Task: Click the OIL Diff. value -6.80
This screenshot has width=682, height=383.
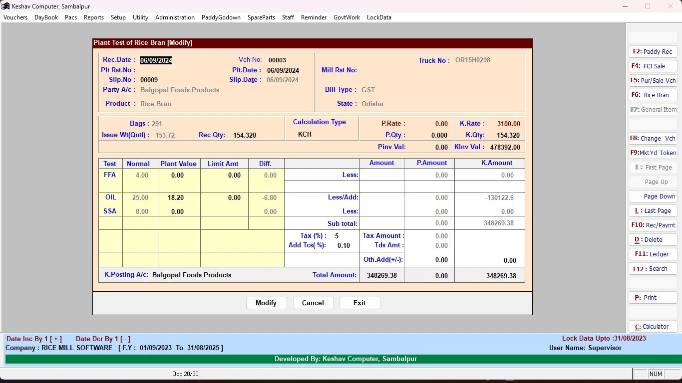Action: [270, 197]
